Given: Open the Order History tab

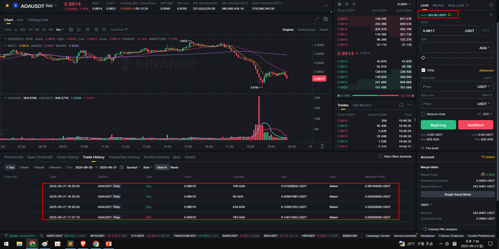Looking at the screenshot, I should pos(68,157).
